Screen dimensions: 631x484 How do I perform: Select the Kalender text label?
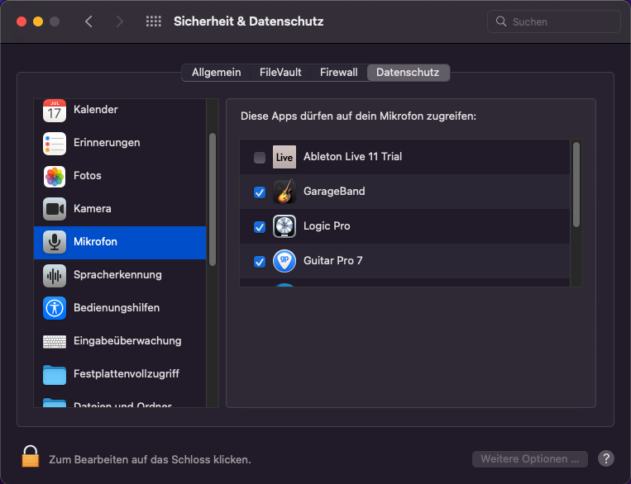coord(96,109)
